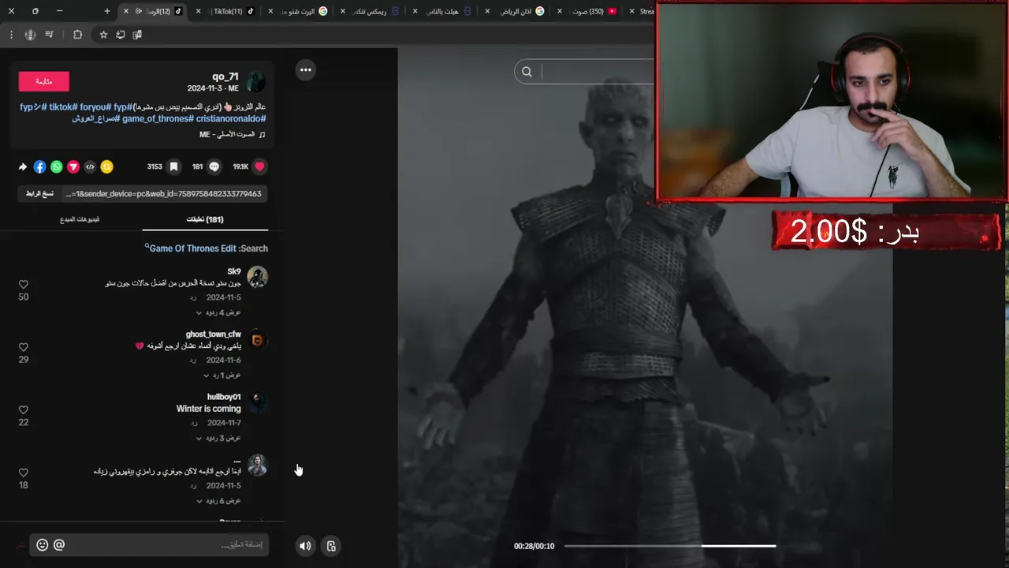This screenshot has height=568, width=1009.
Task: Expand the 6 replies under the 2024-11-5 comment
Action: point(218,501)
